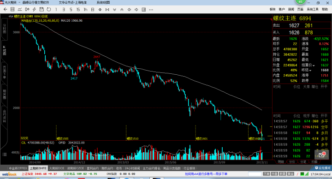Click the link icon before chart title
This screenshot has height=179, width=332.
[x=11, y=16]
